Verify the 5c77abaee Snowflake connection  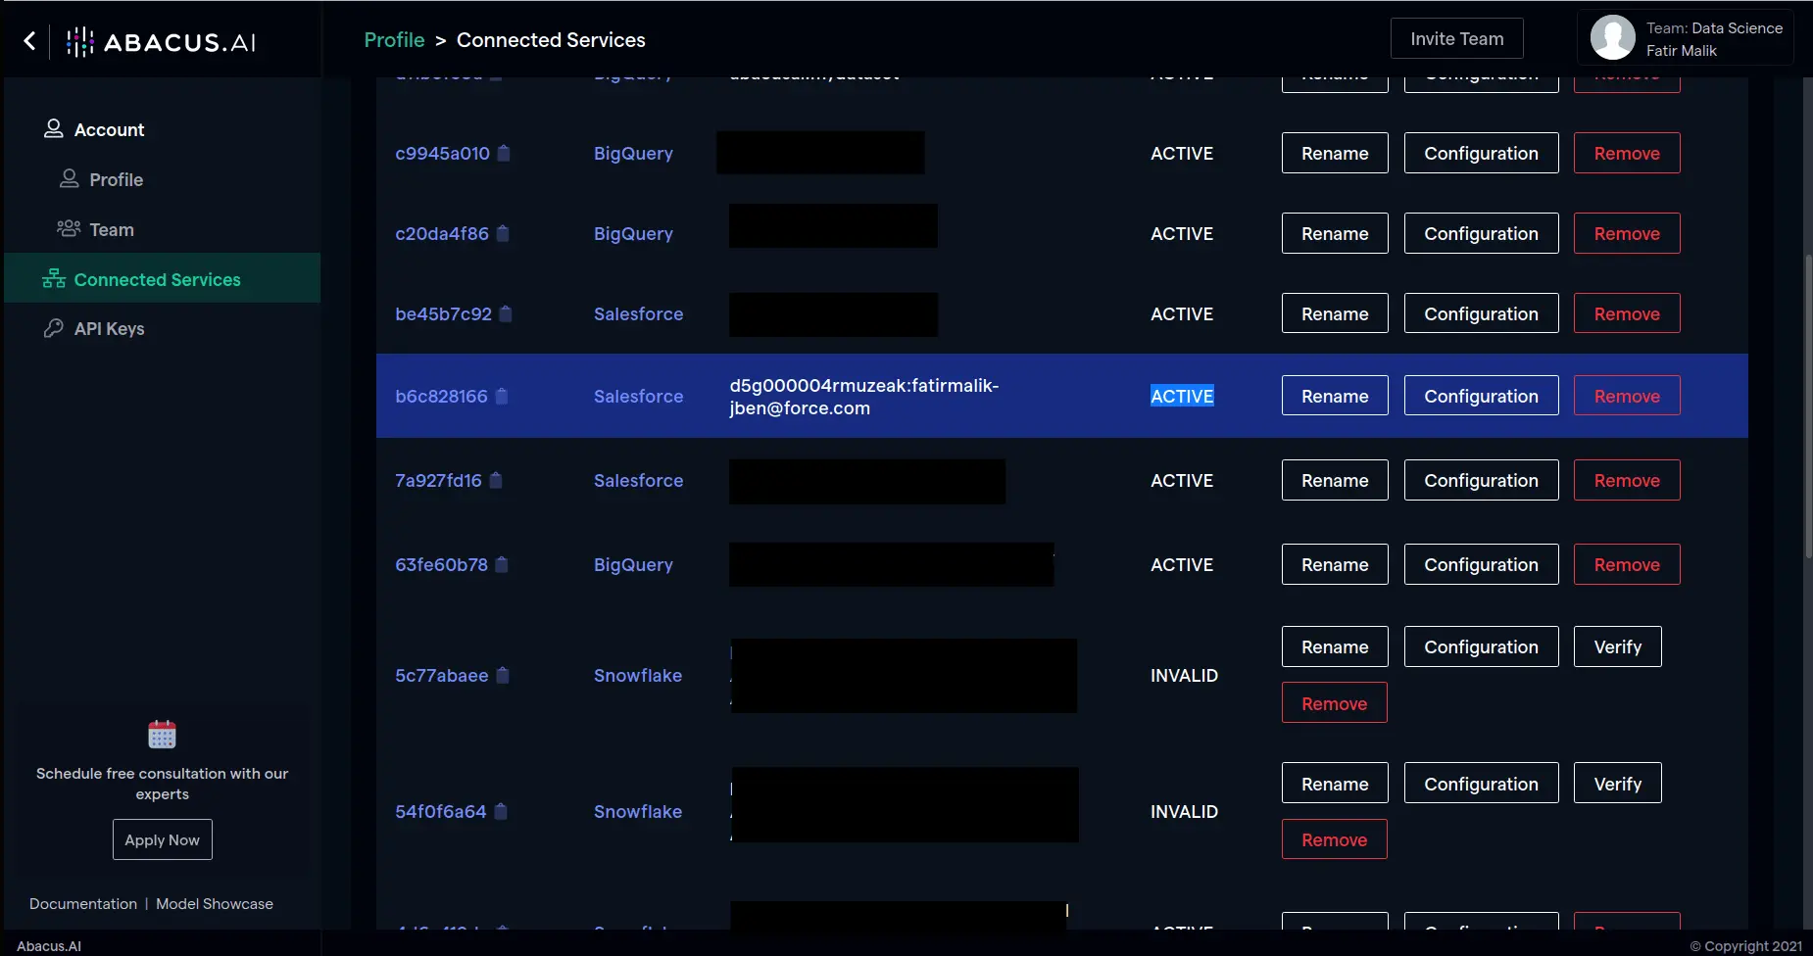(1617, 646)
